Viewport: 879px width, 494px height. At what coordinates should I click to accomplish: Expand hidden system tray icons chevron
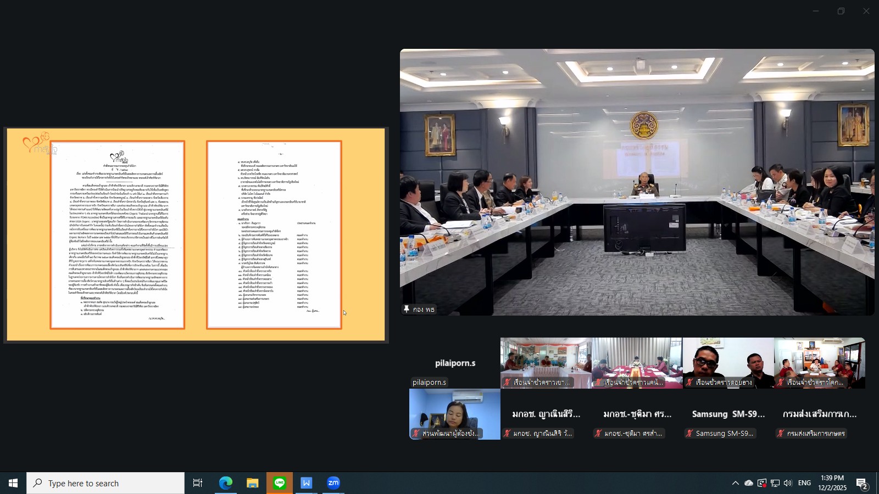(x=735, y=483)
